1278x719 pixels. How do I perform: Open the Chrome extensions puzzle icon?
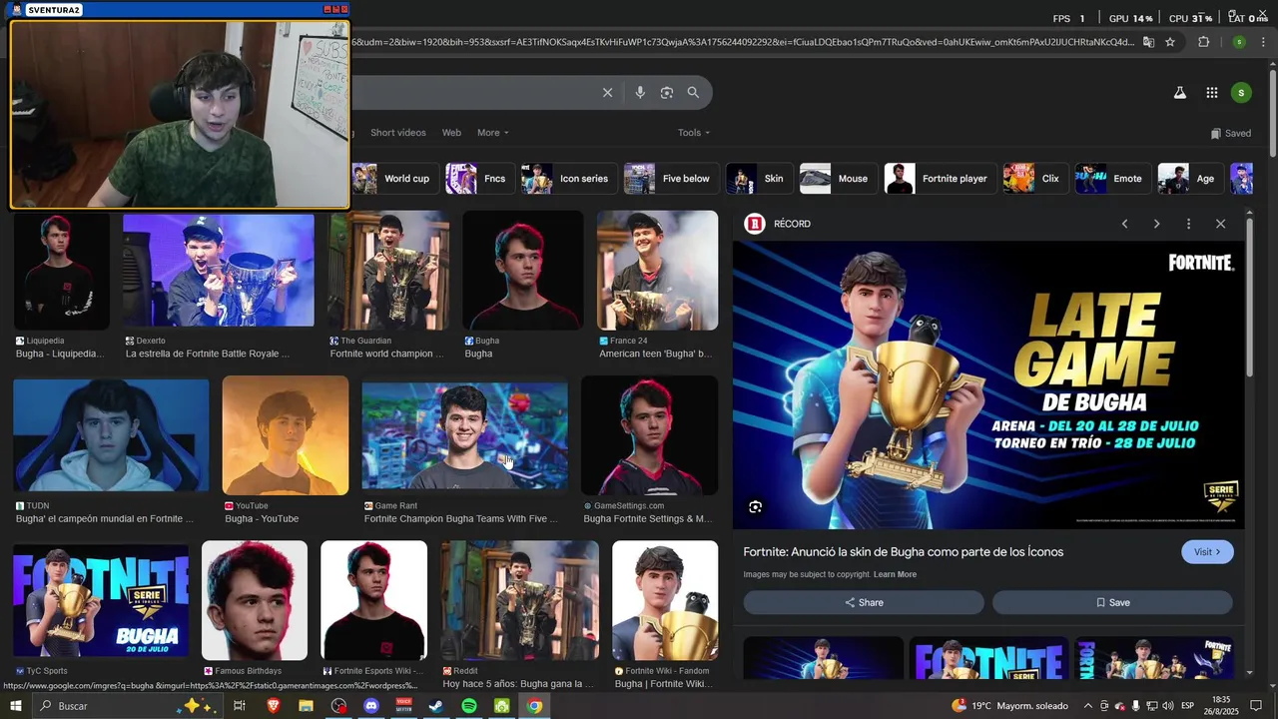click(x=1203, y=42)
